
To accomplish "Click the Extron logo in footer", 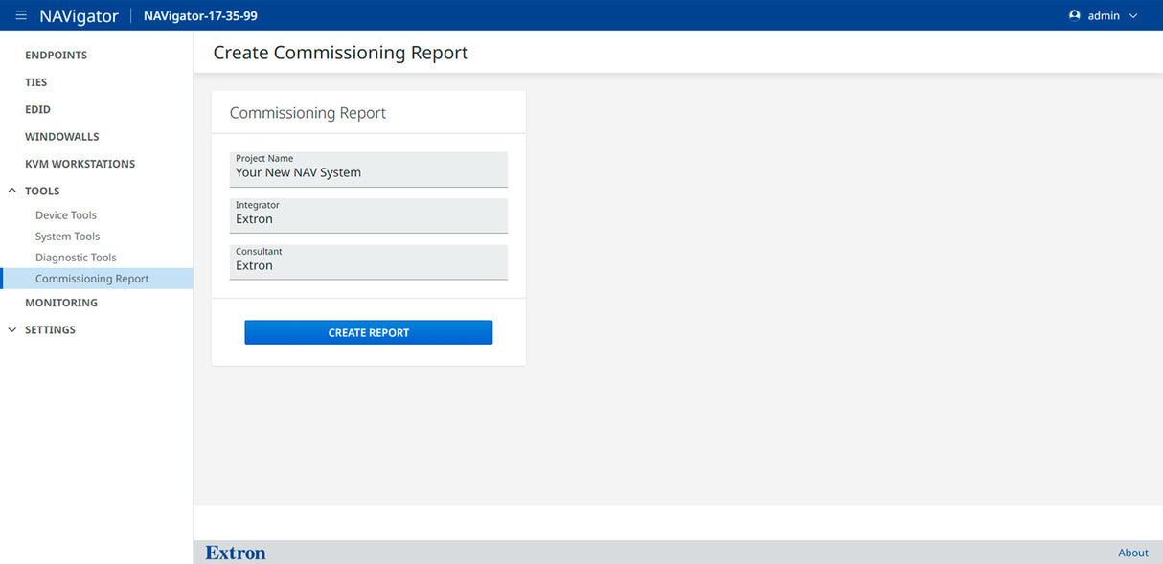I will coord(236,553).
